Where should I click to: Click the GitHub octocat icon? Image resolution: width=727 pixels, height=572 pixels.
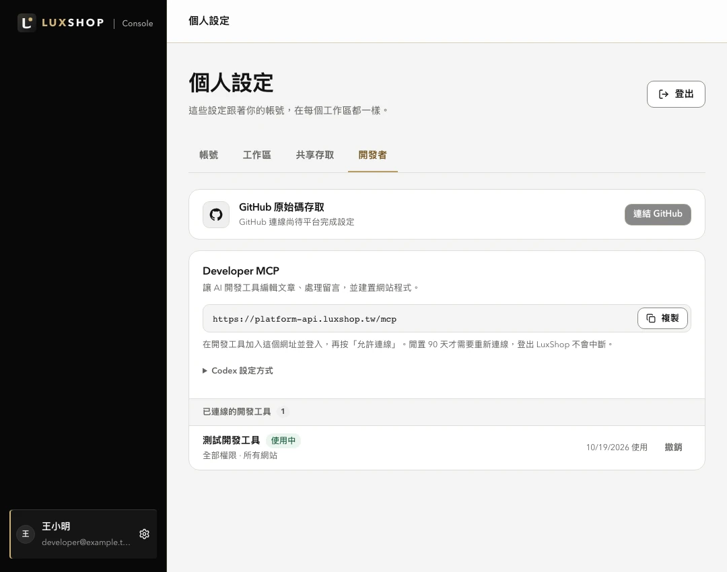click(x=216, y=215)
